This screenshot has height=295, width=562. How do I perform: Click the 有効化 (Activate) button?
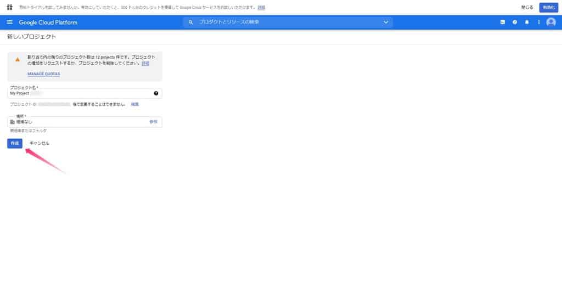pyautogui.click(x=548, y=7)
